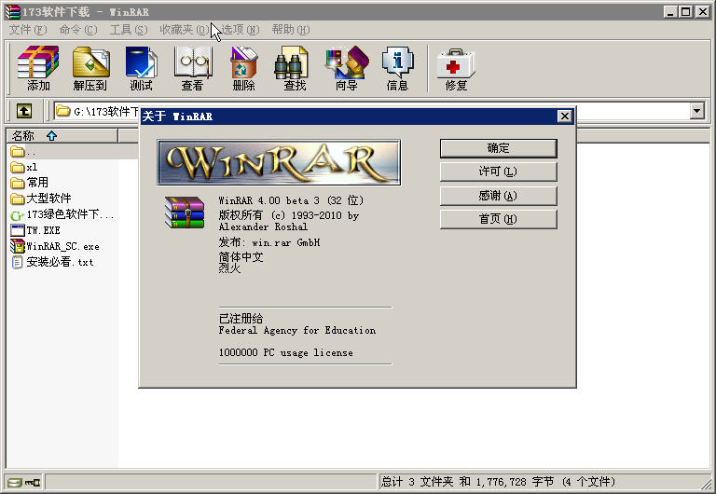Show archive 信息 (Info) icon
Image resolution: width=716 pixels, height=494 pixels.
click(397, 68)
